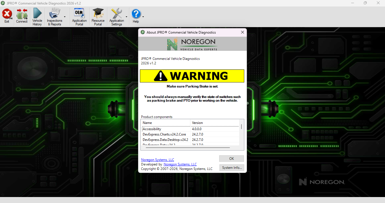Sort components by the Version column header
Viewport: 385px width, 203px height.
pyautogui.click(x=215, y=123)
